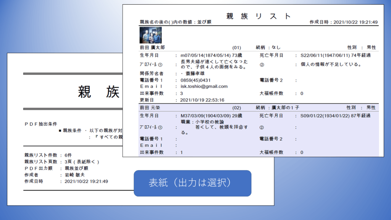Click PDF出力順 value 親族並び順
This screenshot has width=391, height=220.
[77, 168]
